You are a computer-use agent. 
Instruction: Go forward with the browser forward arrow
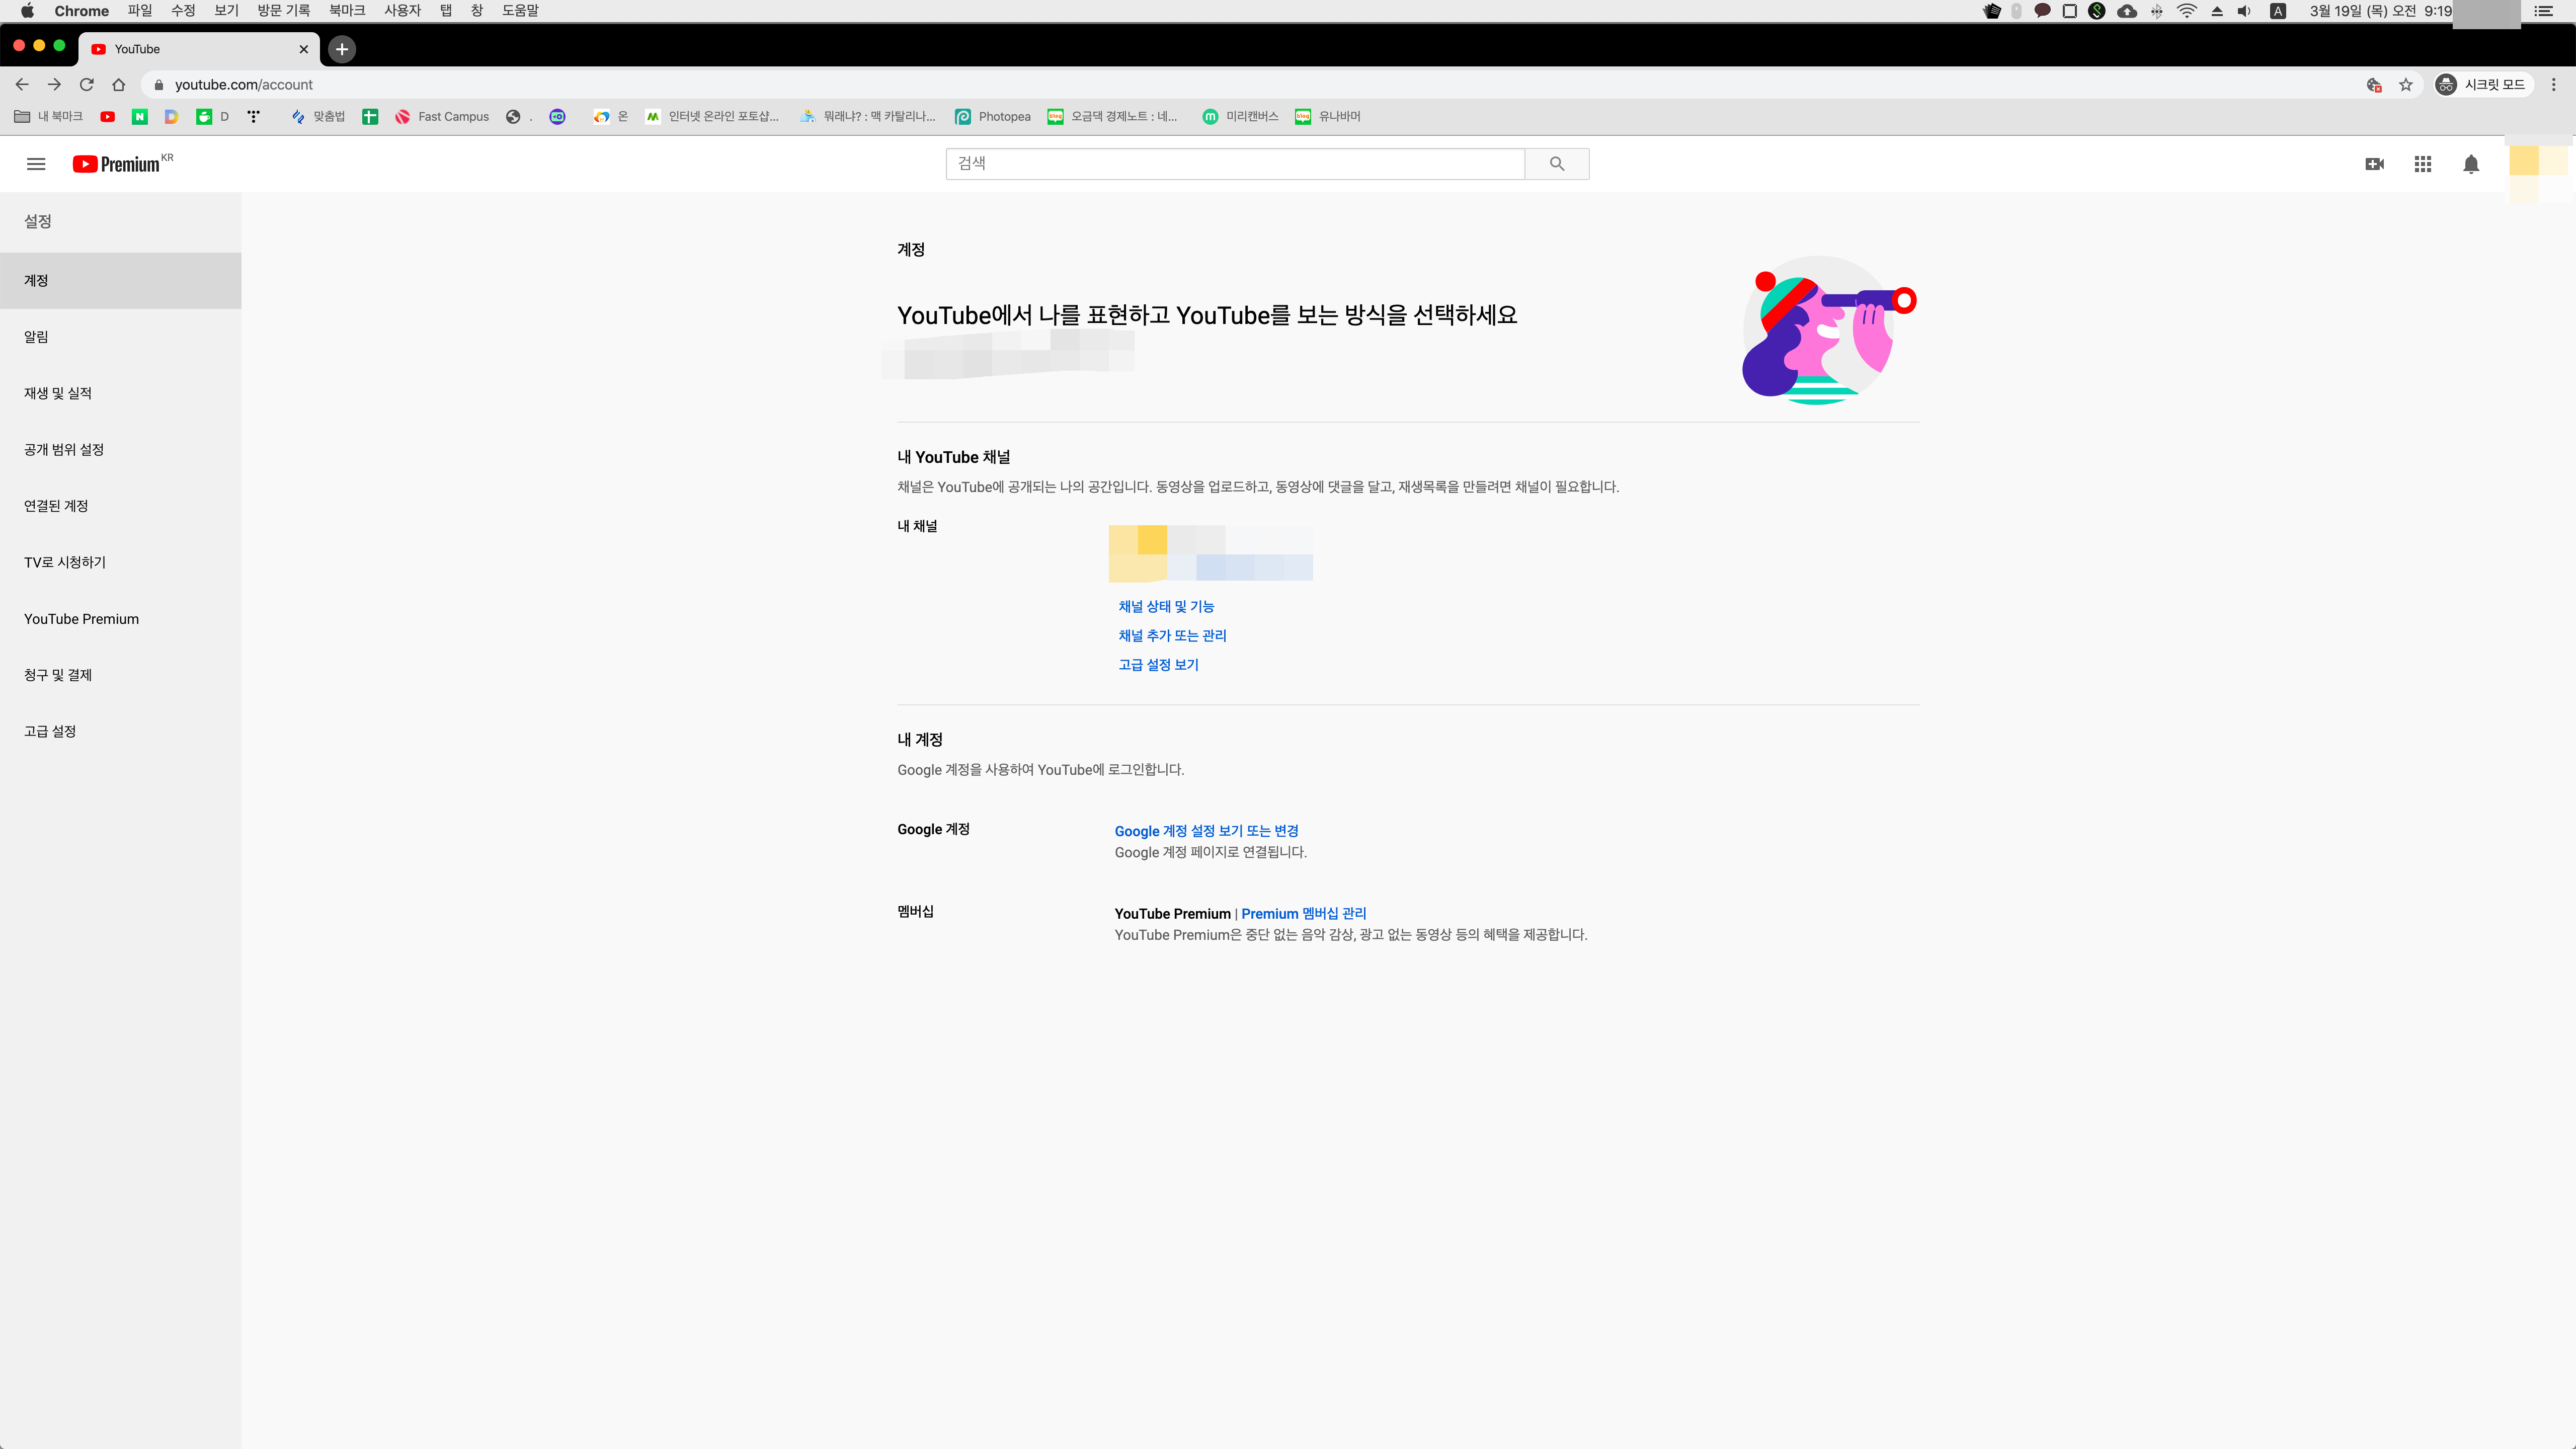[x=54, y=85]
